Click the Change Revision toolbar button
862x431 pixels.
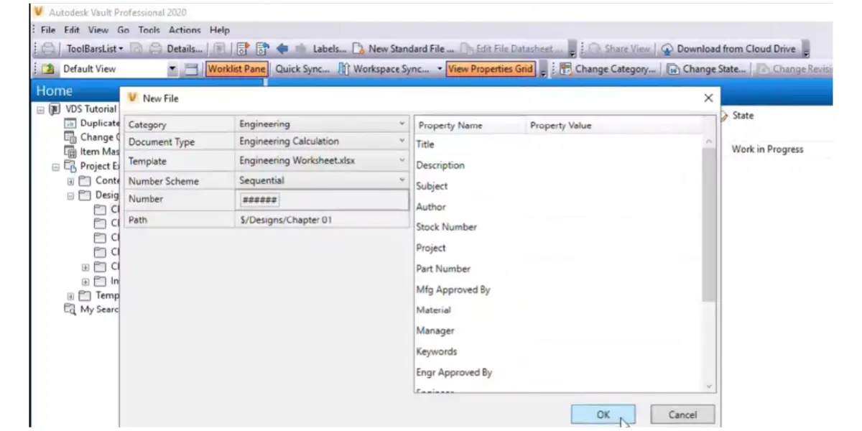[x=794, y=69]
